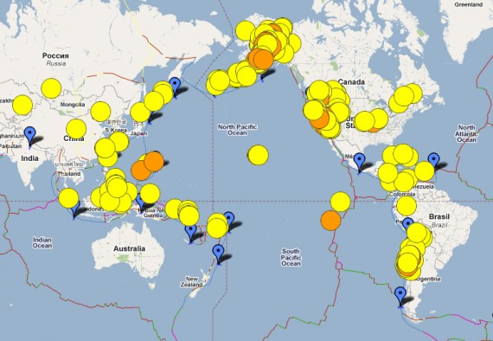Click the Canada label
Viewport: 493px width, 341px height.
(x=351, y=82)
